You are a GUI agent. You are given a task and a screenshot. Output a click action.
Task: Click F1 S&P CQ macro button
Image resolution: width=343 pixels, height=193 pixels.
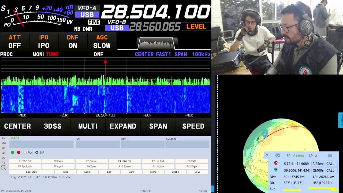(25, 161)
